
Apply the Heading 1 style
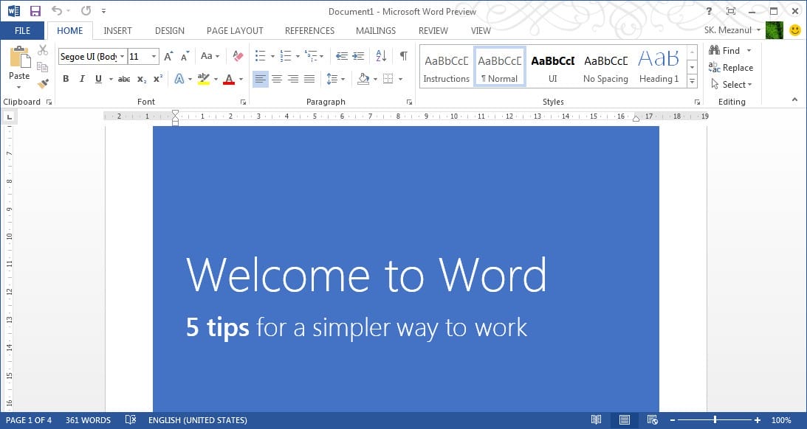coord(659,66)
